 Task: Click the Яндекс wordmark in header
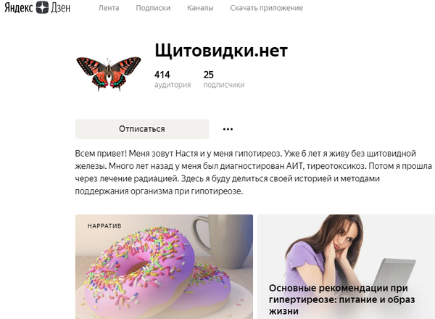point(19,7)
